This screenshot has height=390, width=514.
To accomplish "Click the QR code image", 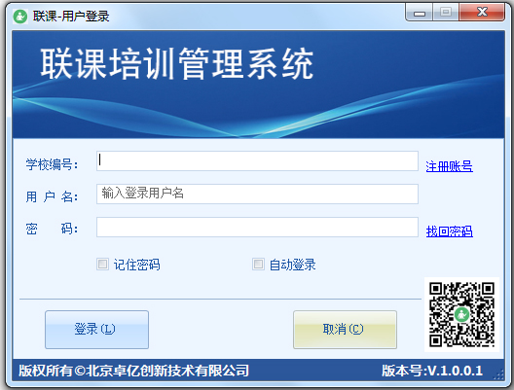I will 461,315.
